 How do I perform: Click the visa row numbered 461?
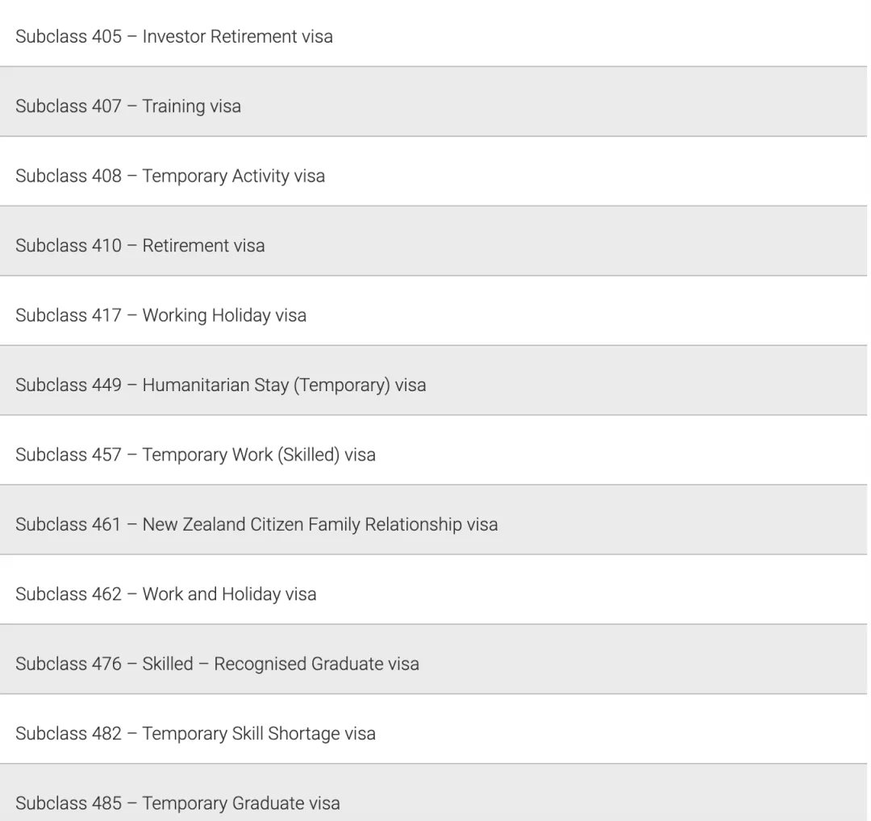tap(256, 525)
